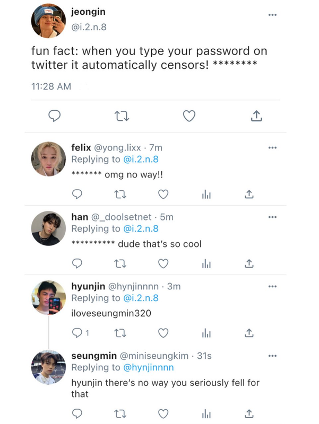Expand more options on seungmin's reply
The image size is (319, 424).
coord(272,356)
